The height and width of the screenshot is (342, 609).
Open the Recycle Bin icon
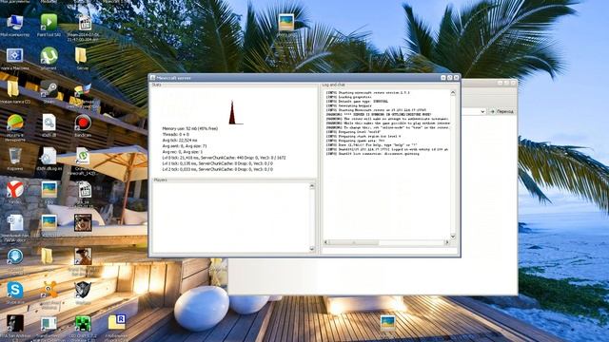(15, 156)
